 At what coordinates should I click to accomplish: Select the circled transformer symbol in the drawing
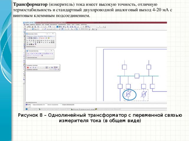coord(128,95)
